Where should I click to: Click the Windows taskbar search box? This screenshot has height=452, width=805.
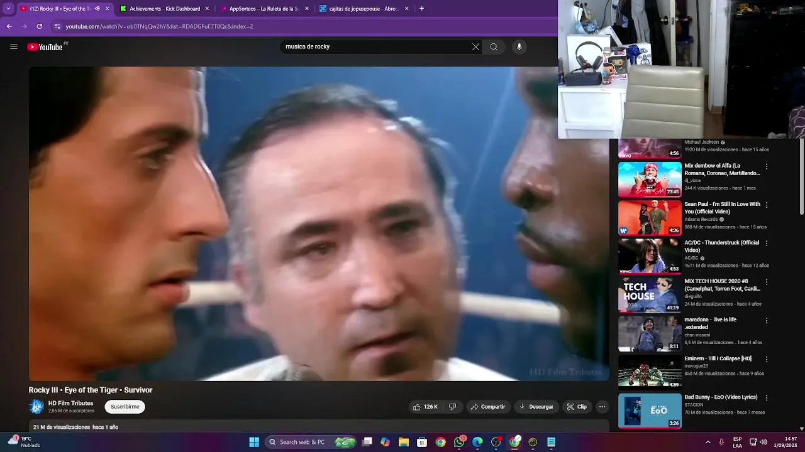311,442
